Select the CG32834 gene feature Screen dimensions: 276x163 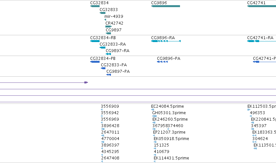click(x=95, y=6)
